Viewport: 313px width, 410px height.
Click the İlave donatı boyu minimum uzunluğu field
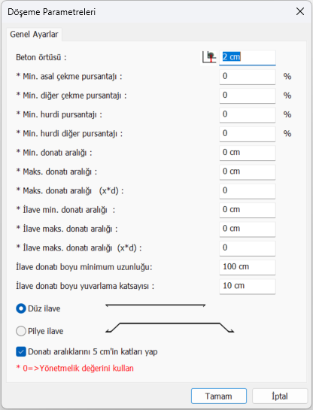248,267
